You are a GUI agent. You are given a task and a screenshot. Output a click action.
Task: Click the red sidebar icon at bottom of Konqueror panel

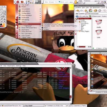pos(76,34)
